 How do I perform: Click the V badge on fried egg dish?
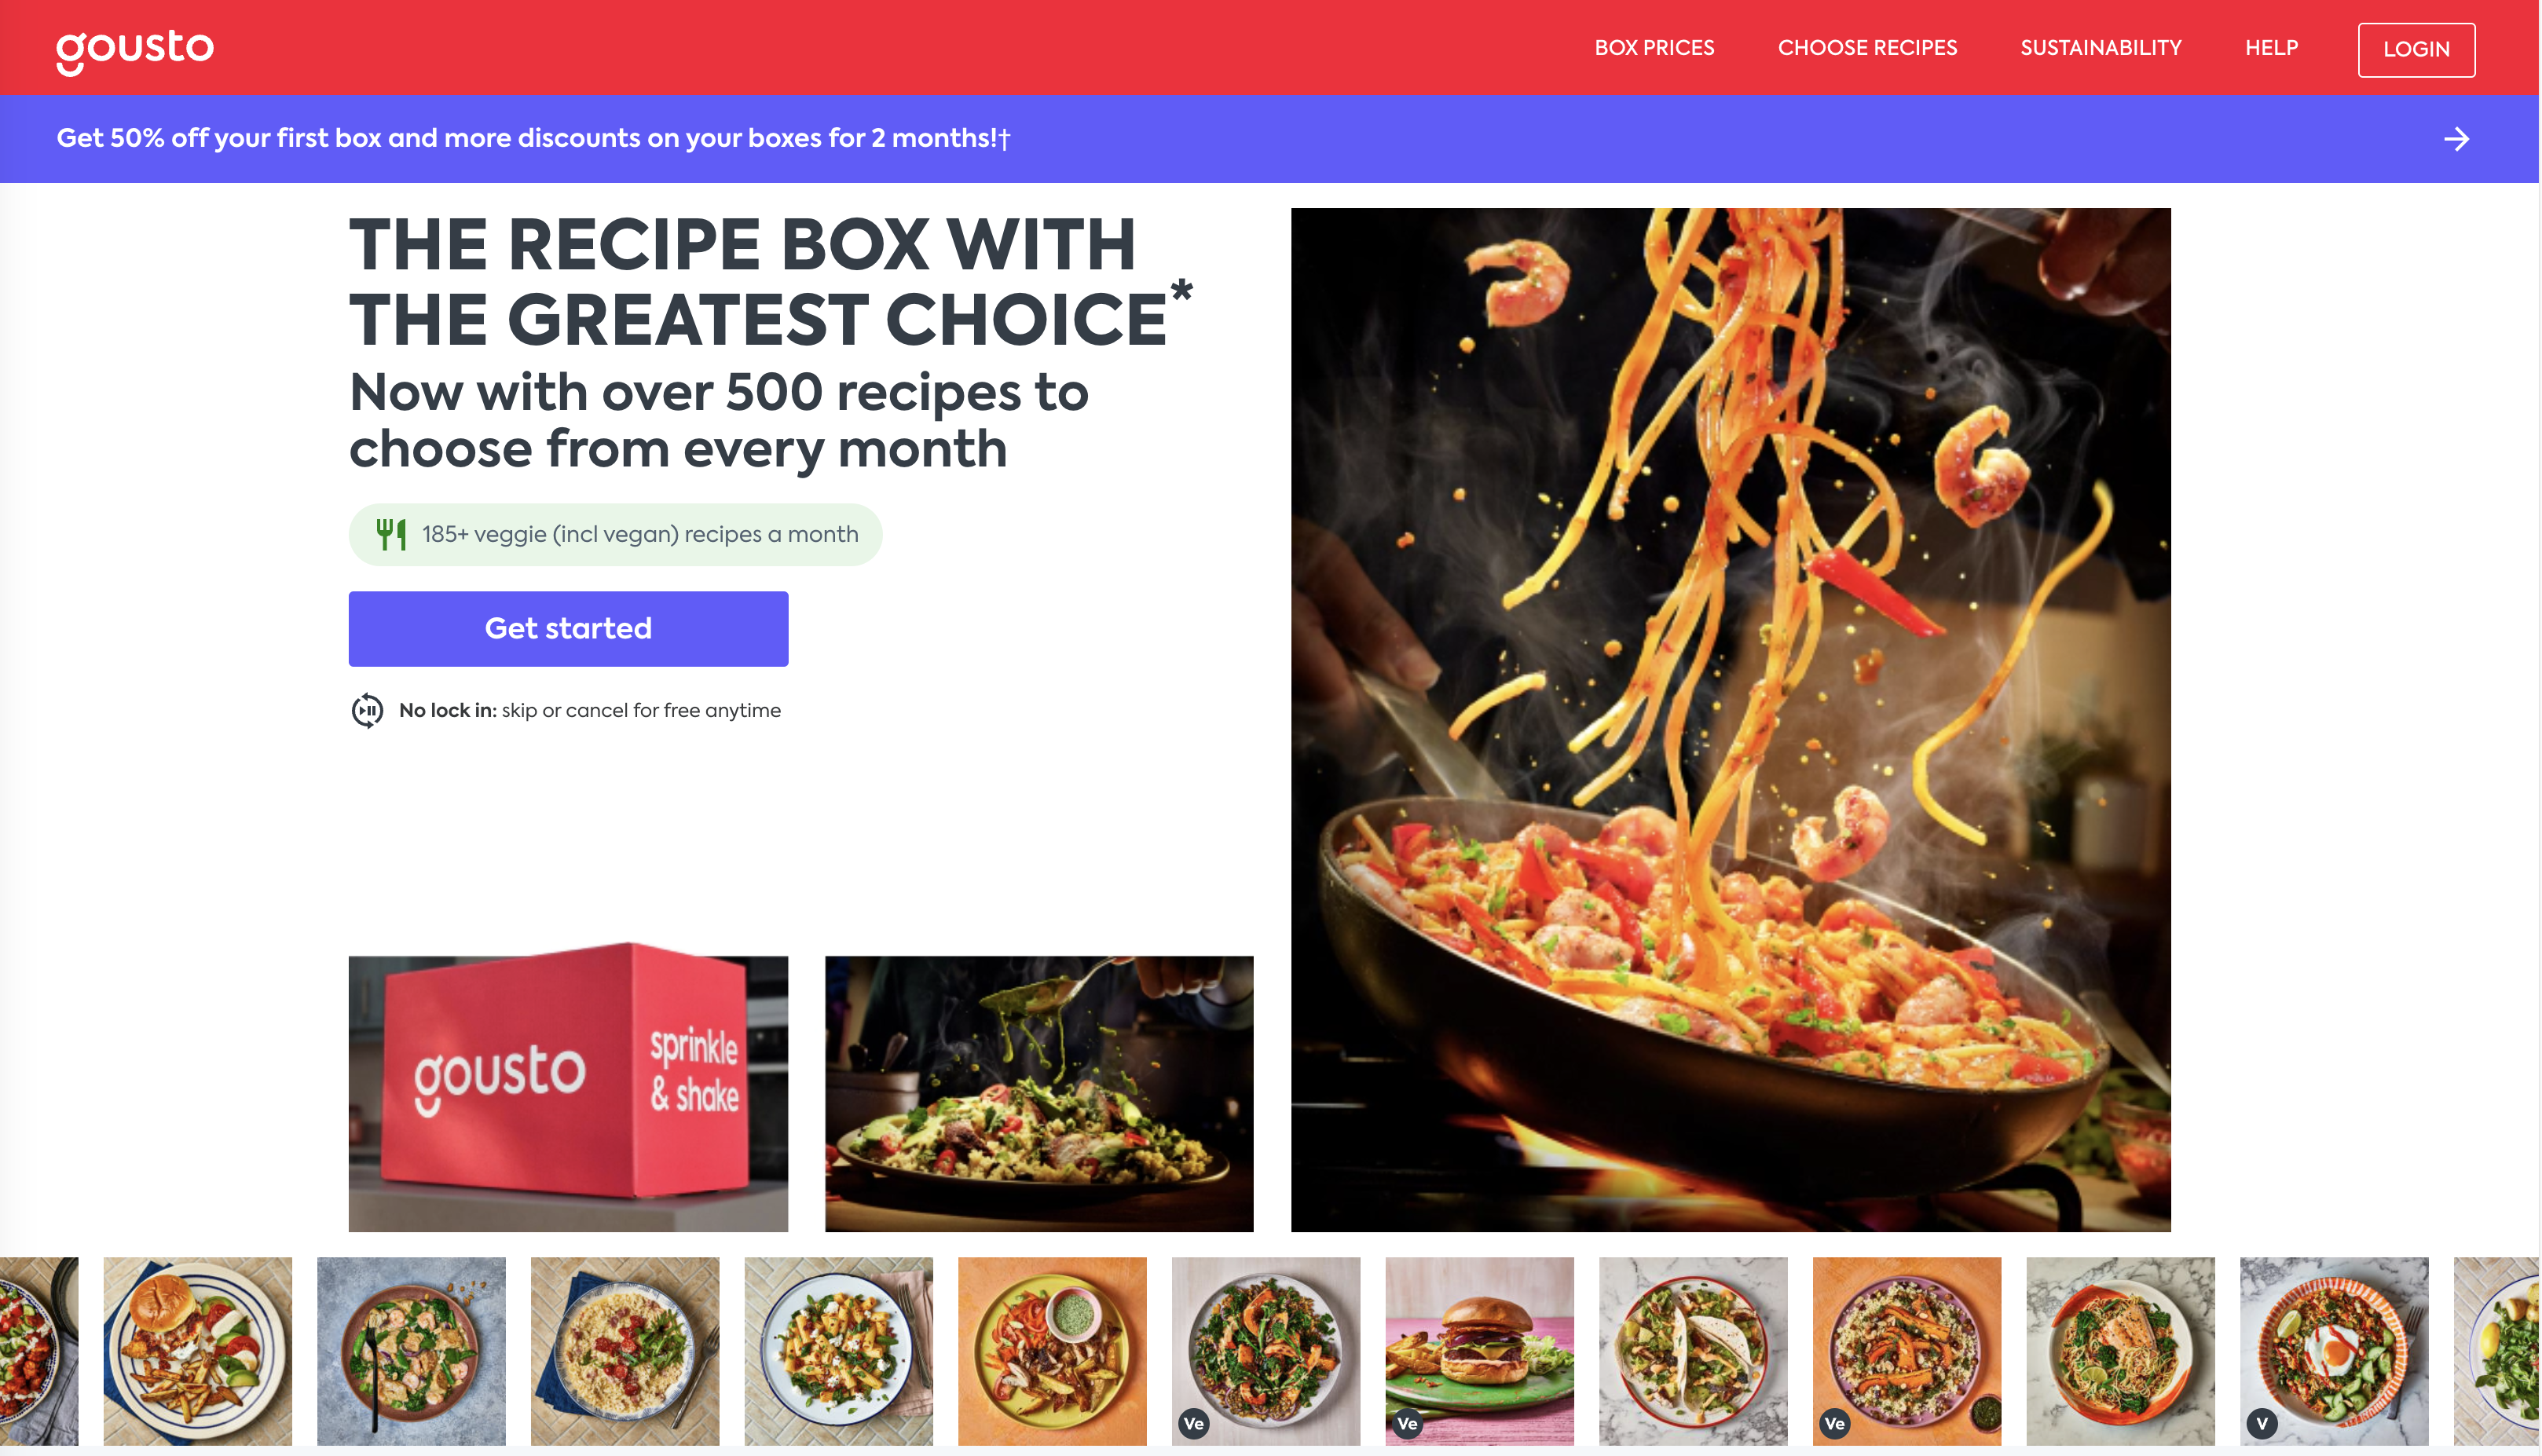click(x=2261, y=1423)
